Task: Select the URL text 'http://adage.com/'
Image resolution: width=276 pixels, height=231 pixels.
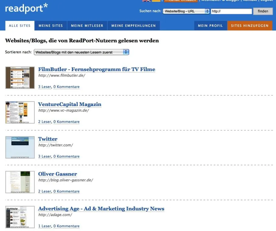Action: pyautogui.click(x=55, y=215)
